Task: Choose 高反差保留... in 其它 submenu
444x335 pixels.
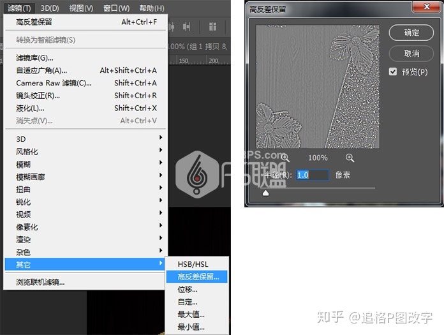Action: (x=196, y=277)
